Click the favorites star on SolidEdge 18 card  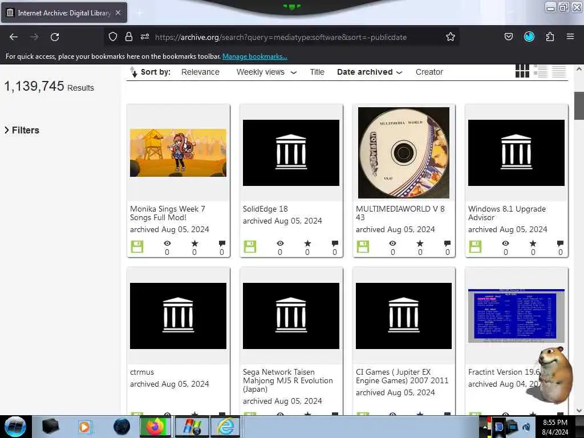(307, 244)
